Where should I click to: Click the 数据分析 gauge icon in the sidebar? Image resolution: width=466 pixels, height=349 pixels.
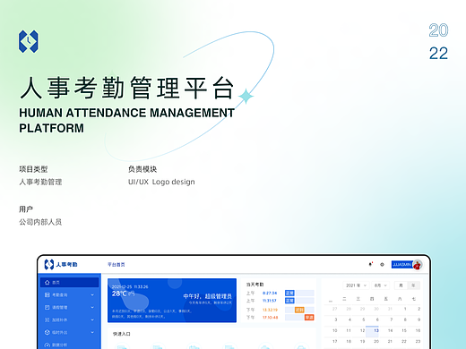pyautogui.click(x=47, y=345)
